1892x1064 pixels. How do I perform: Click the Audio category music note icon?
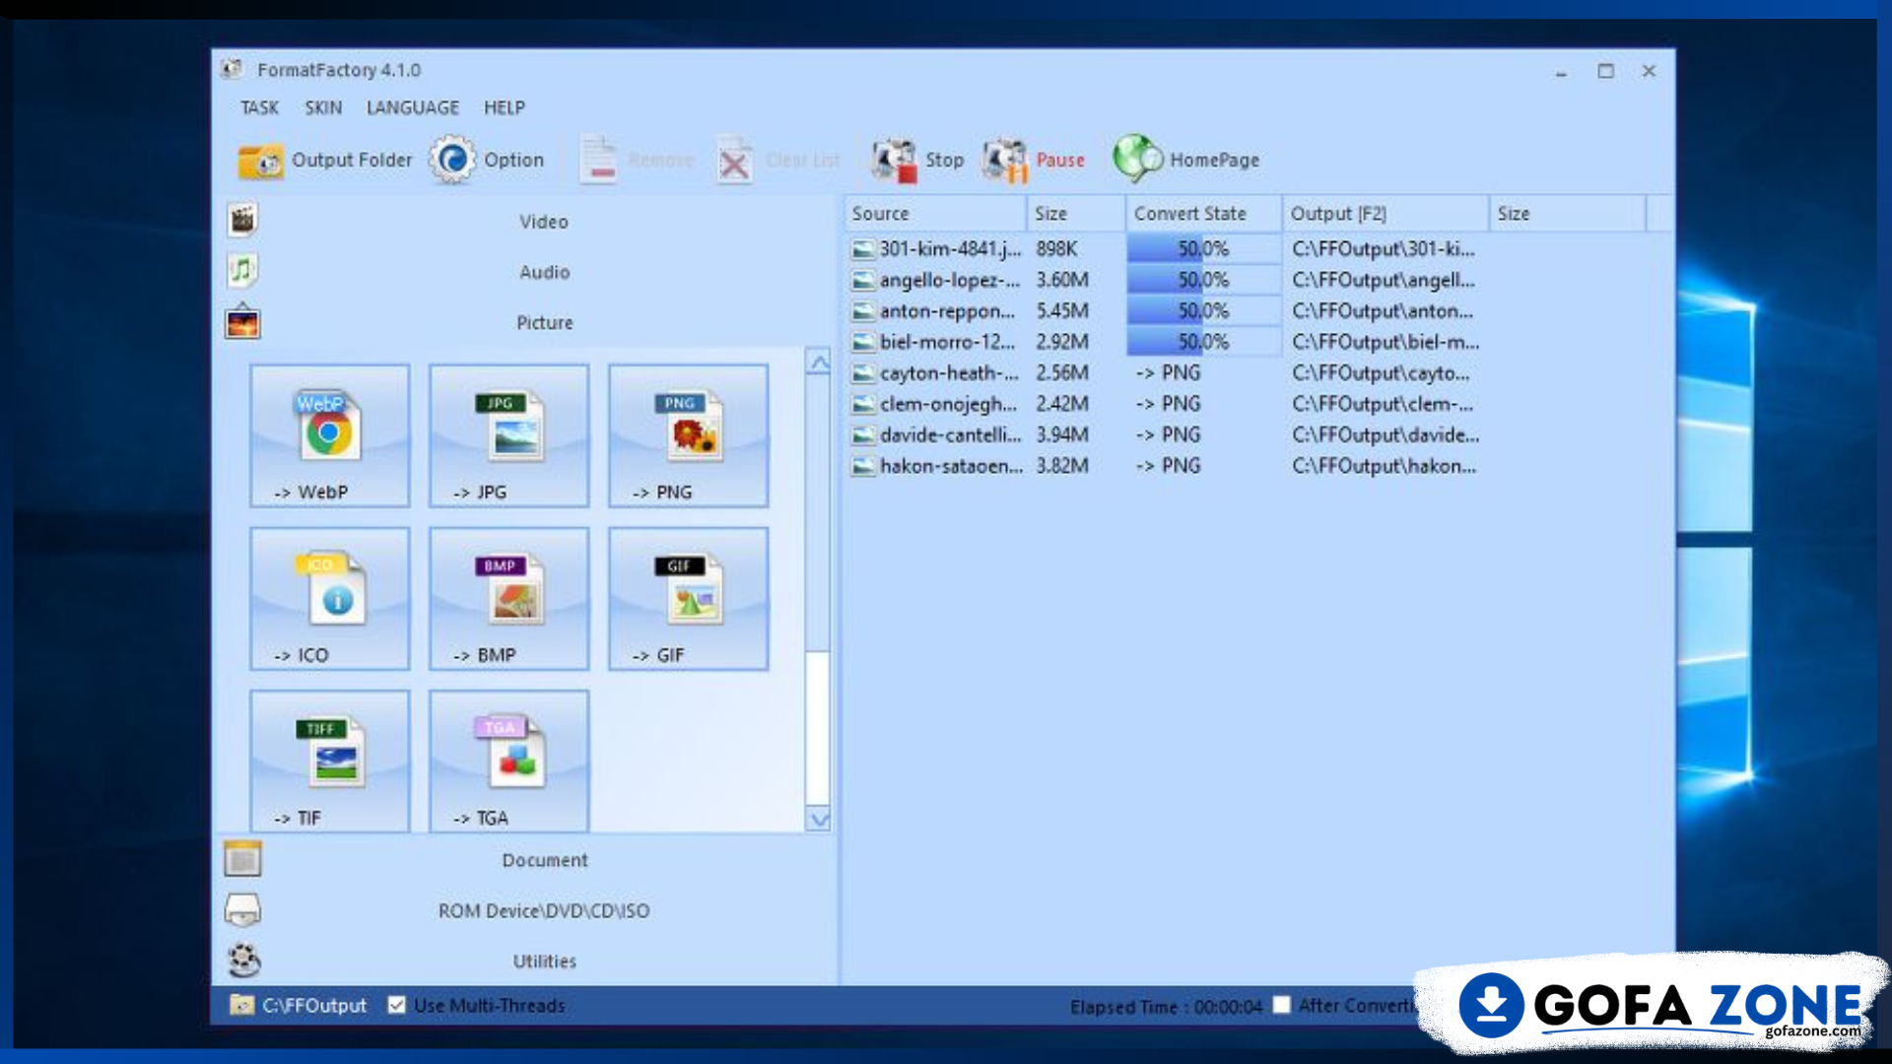pos(242,270)
